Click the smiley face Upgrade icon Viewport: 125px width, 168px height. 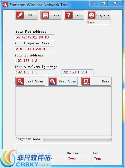click(92, 15)
